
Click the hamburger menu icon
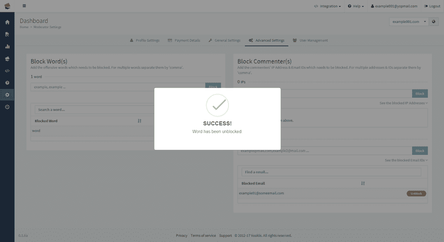25,6
